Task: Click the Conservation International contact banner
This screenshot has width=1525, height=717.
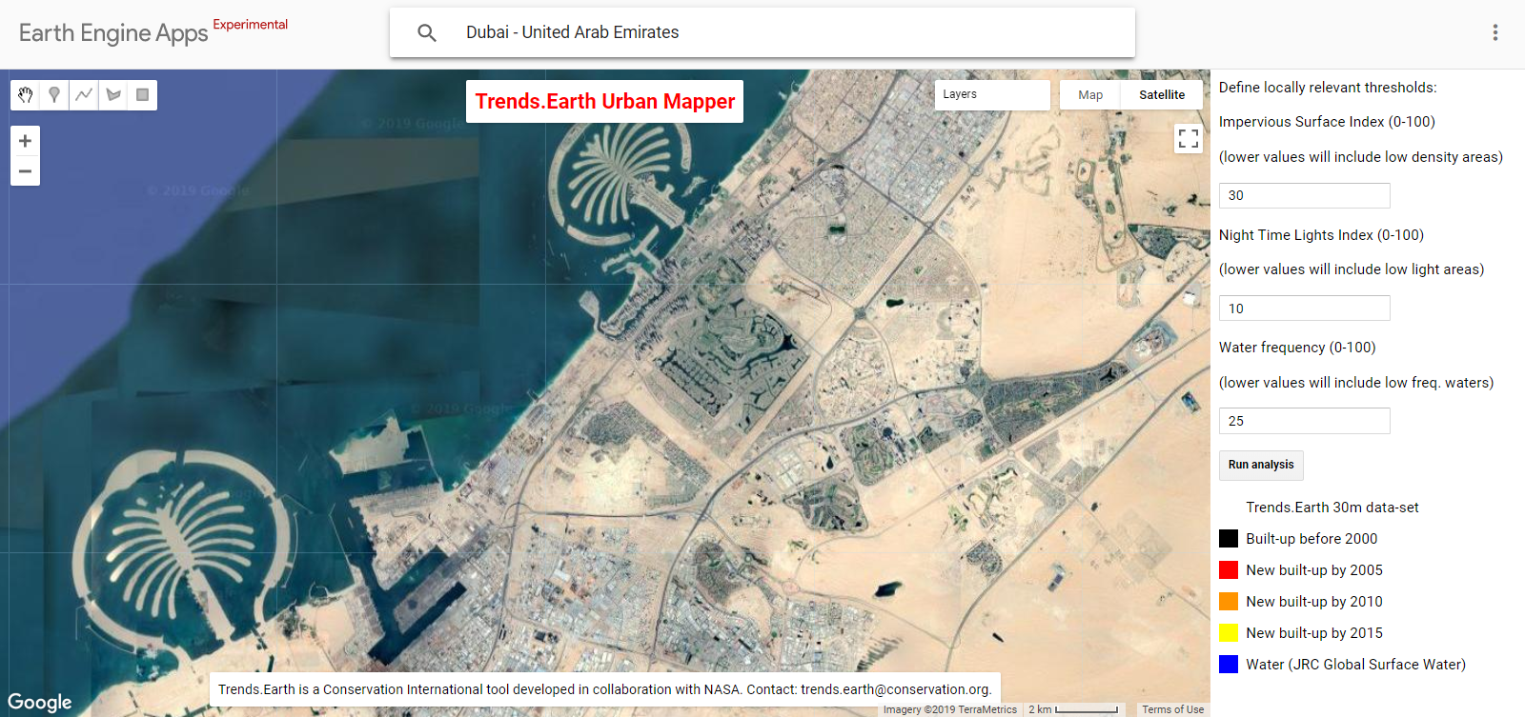Action: click(x=605, y=689)
